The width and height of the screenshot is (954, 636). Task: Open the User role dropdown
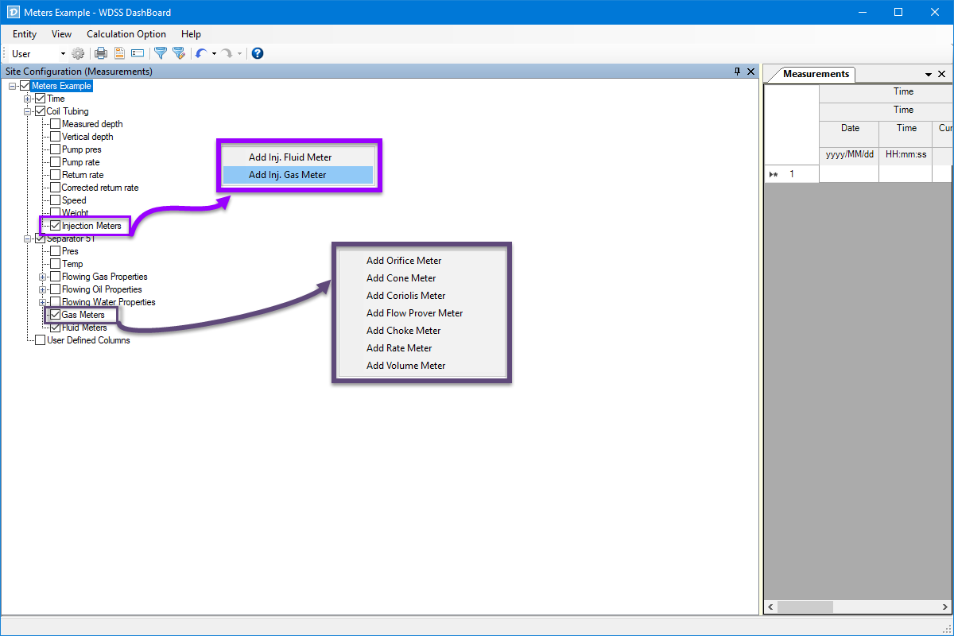63,54
